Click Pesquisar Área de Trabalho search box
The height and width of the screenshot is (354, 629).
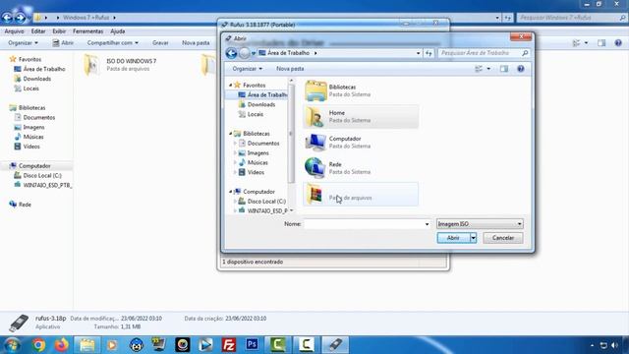(484, 53)
